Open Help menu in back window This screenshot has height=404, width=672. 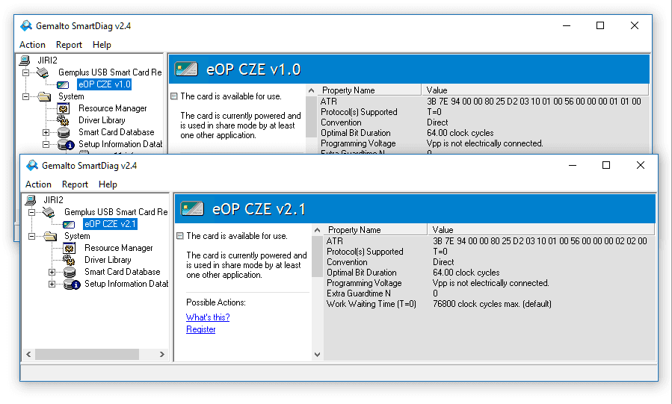(x=102, y=45)
